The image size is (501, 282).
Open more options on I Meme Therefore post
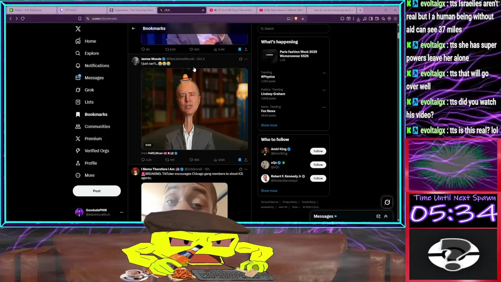coord(246,169)
